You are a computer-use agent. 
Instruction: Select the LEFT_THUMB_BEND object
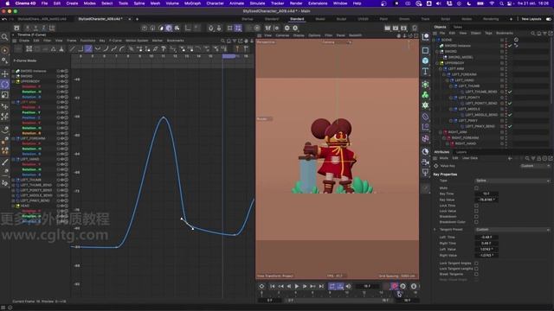point(481,92)
